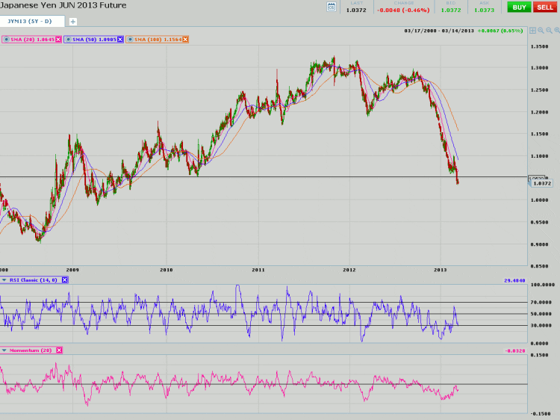Click the first magnifier zoom icon
This screenshot has width=560, height=420.
pos(541,31)
